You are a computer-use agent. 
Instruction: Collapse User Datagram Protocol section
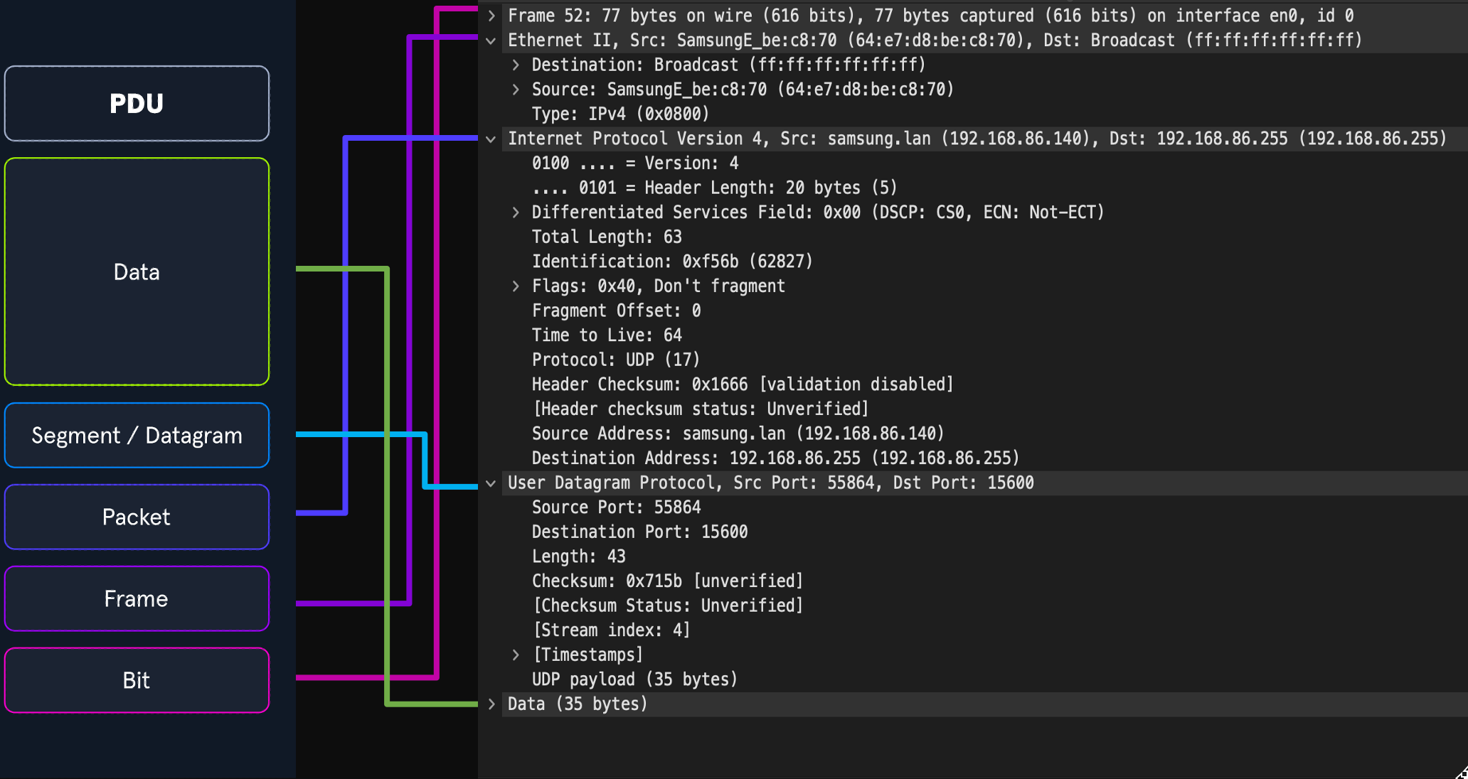[491, 483]
